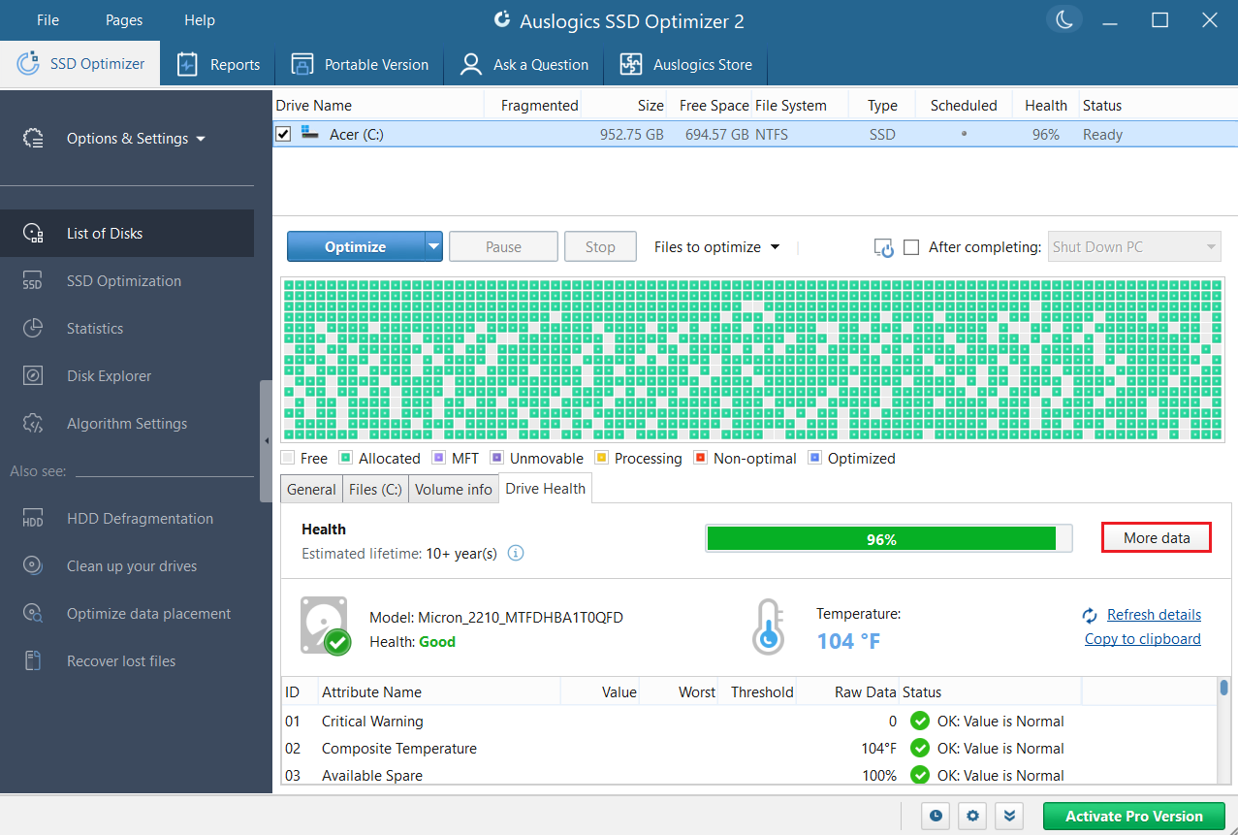Enable the After completing checkbox

[x=911, y=247]
